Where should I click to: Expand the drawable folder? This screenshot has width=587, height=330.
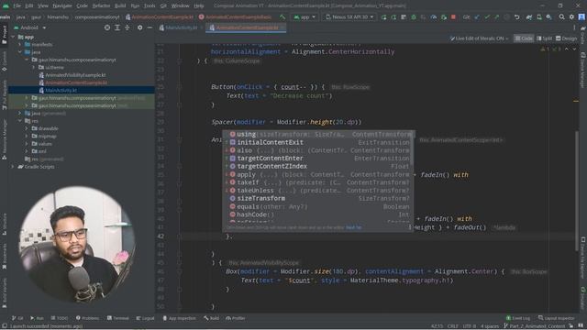(x=27, y=128)
